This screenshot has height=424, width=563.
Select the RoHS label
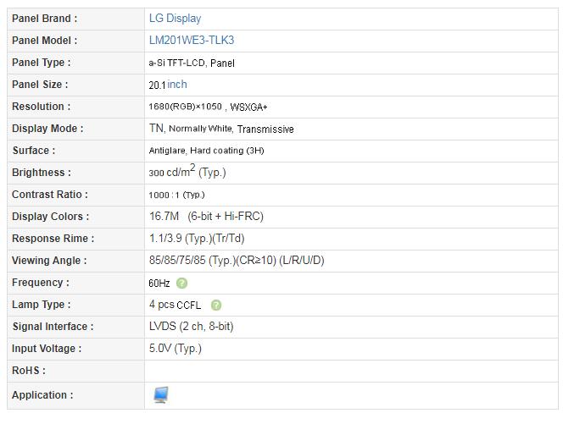coord(29,370)
